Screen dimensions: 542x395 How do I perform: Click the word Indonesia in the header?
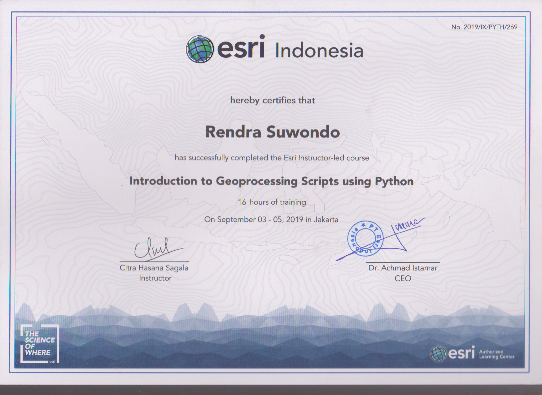319,51
